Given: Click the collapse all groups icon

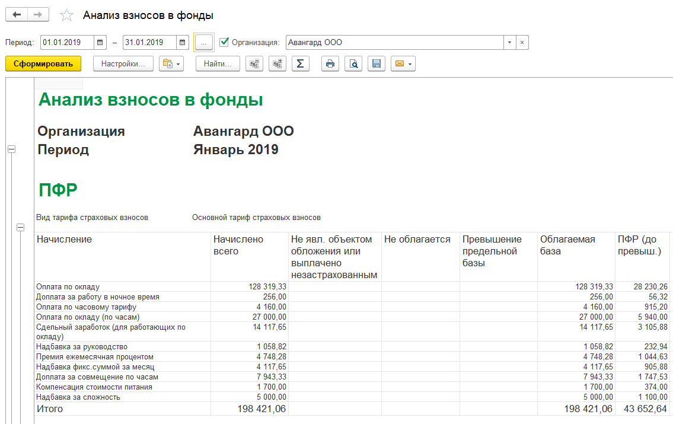Looking at the screenshot, I should (x=254, y=64).
